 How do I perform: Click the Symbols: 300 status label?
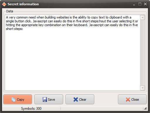tap(31, 109)
